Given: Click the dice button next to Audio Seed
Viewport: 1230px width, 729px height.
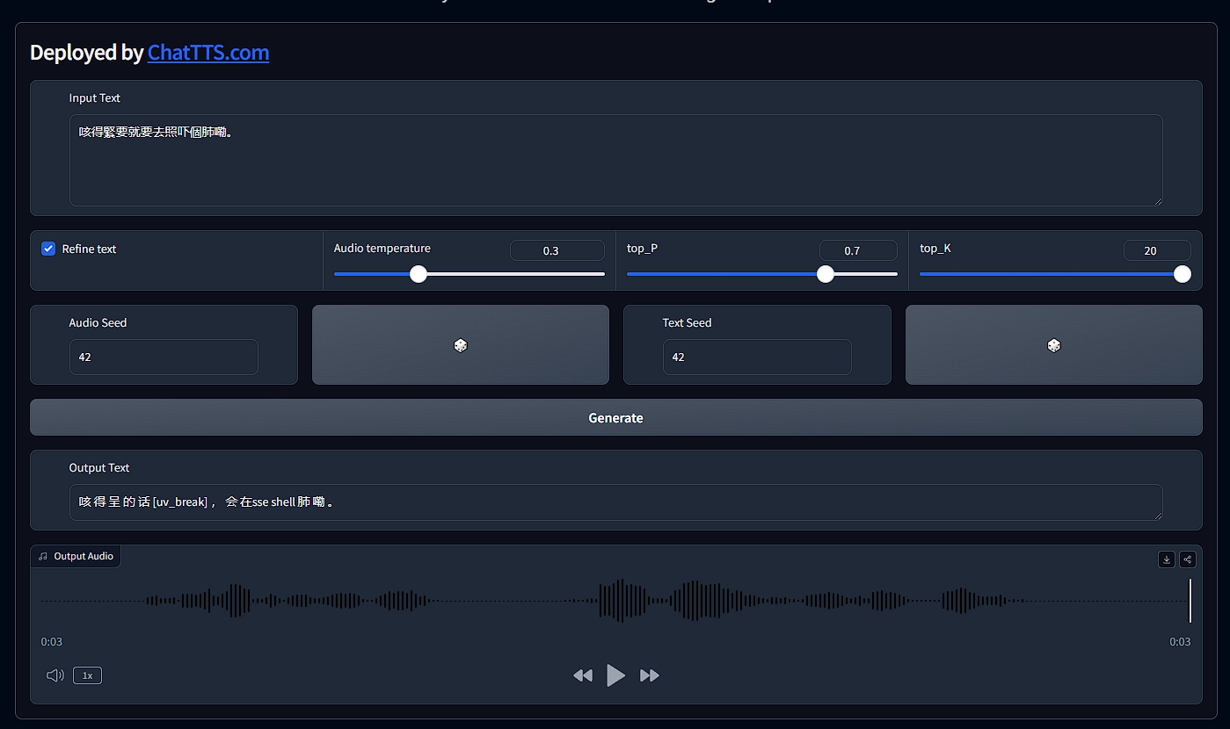Looking at the screenshot, I should click(x=460, y=345).
